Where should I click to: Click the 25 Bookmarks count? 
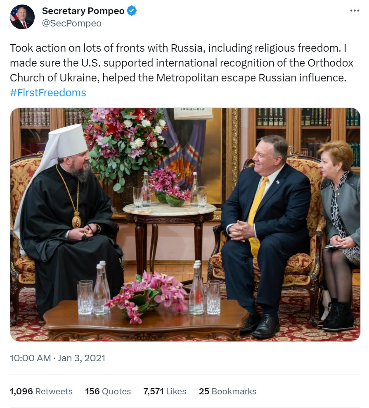tap(227, 391)
